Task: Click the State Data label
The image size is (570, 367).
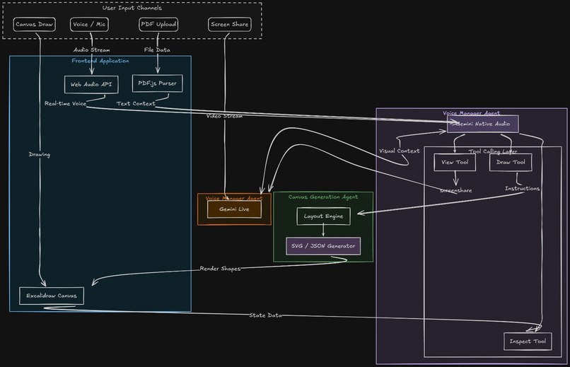Action: tap(266, 315)
